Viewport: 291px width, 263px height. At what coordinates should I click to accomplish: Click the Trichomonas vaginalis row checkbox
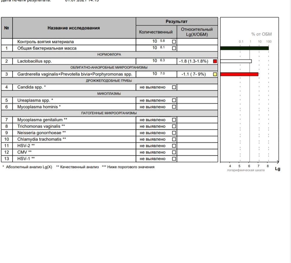click(174, 126)
